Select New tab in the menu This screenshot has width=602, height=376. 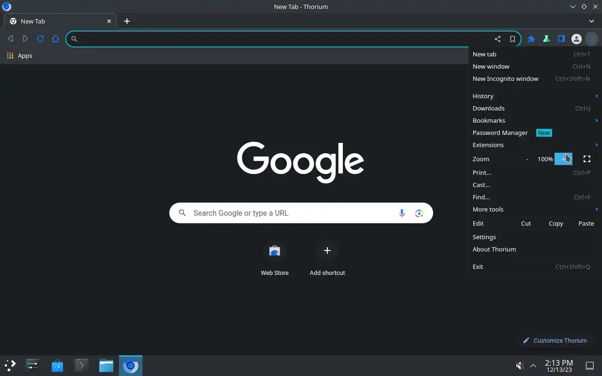[535, 54]
